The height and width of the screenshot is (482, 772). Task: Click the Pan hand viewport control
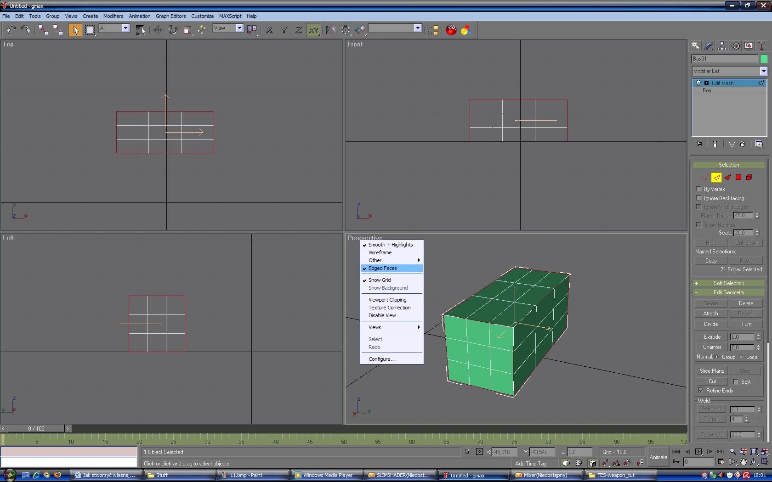click(x=743, y=462)
